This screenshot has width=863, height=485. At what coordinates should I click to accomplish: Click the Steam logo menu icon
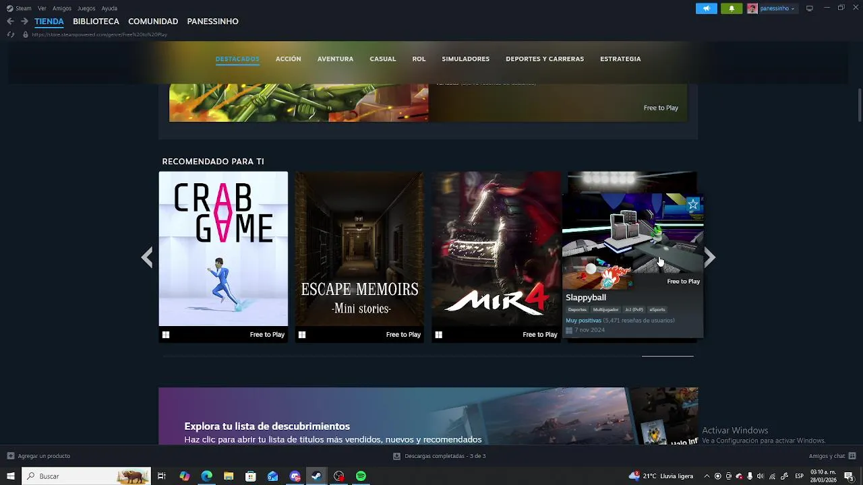pyautogui.click(x=10, y=8)
